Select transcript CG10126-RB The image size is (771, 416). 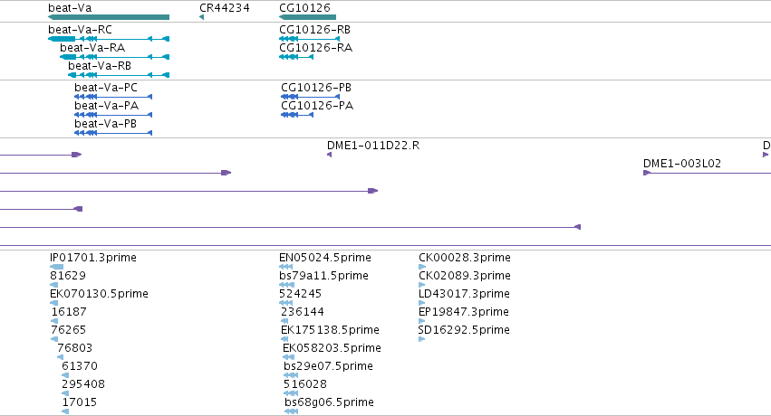click(309, 39)
